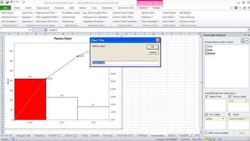The image size is (250, 141).
Task: Expand the Histograms & Capability dropdown
Action: (96, 17)
